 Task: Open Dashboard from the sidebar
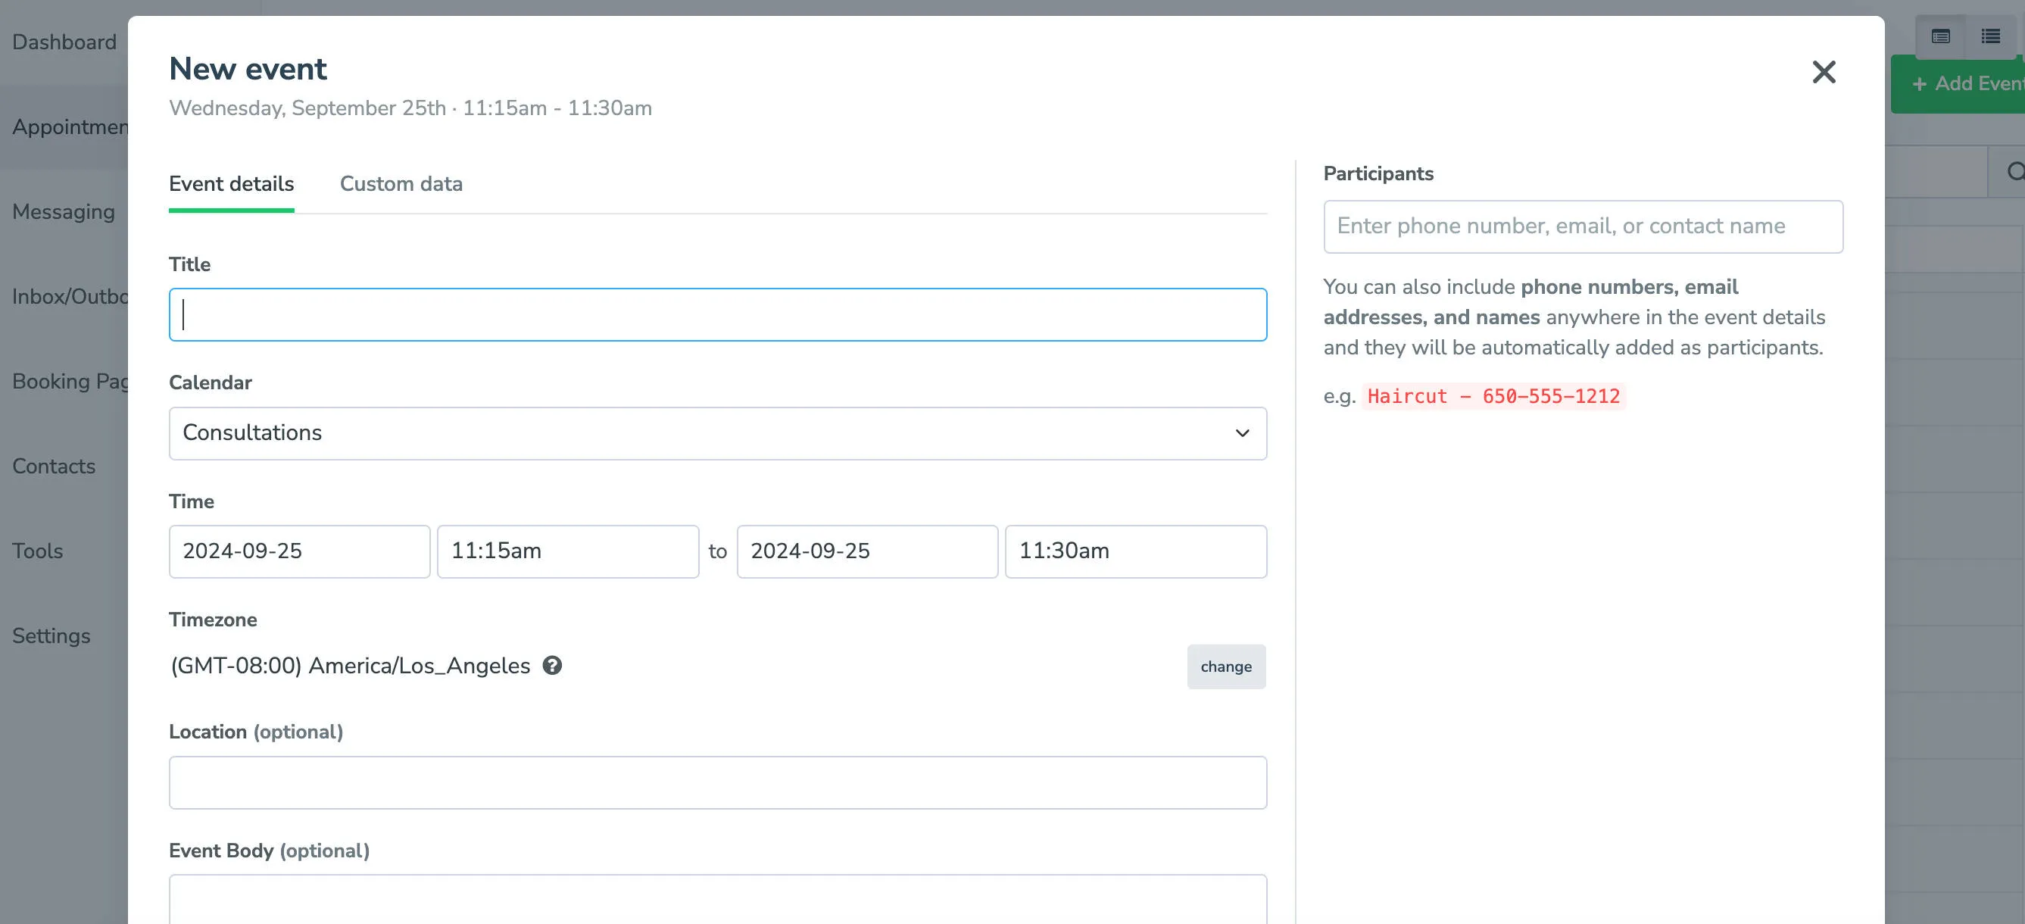63,42
